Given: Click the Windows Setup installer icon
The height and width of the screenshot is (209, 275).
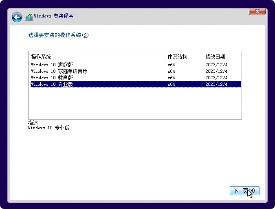Looking at the screenshot, I should click(x=29, y=17).
